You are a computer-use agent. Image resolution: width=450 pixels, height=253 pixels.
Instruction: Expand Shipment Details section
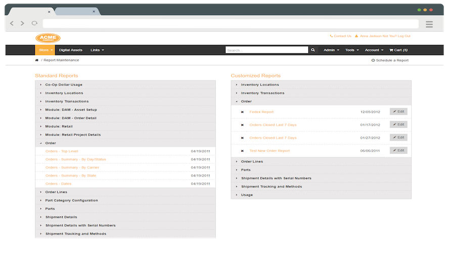coord(125,217)
